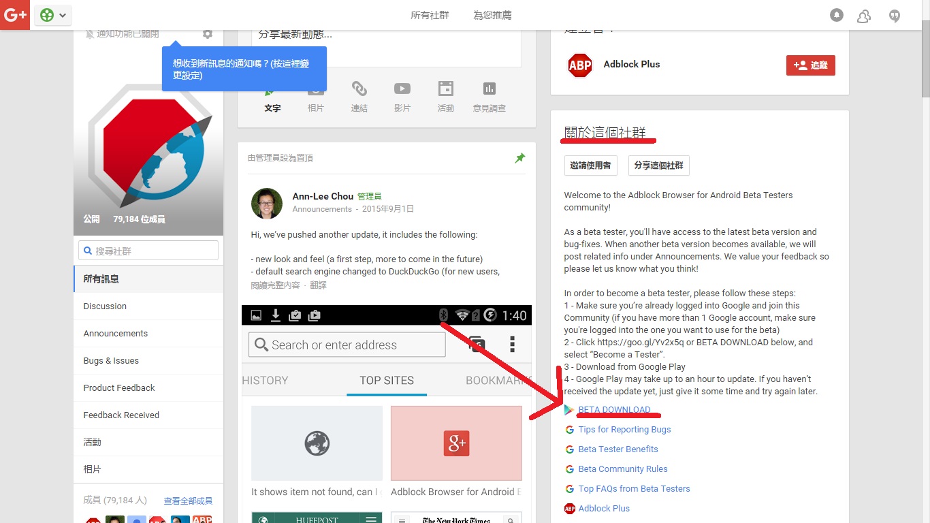Click the Google icon beside Top FAQs link
Screen dimensions: 930x523
coord(569,489)
